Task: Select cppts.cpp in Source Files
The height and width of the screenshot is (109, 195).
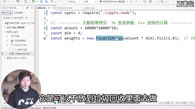Action: coord(22,49)
